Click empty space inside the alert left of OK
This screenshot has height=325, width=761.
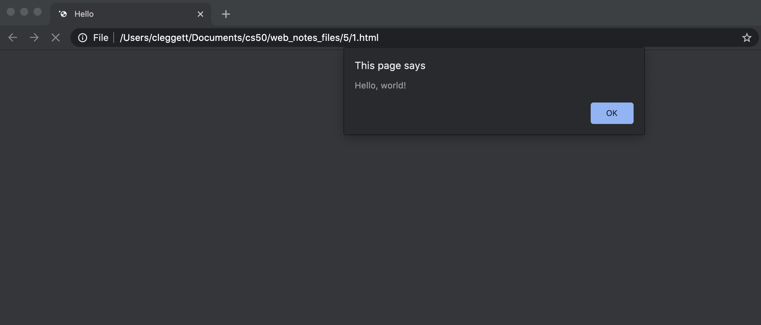tap(469, 113)
